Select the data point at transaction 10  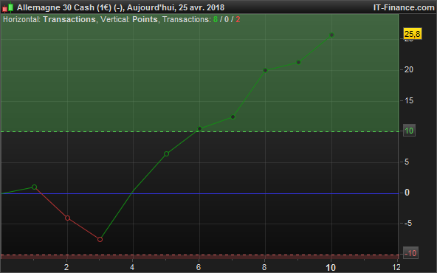(x=331, y=35)
